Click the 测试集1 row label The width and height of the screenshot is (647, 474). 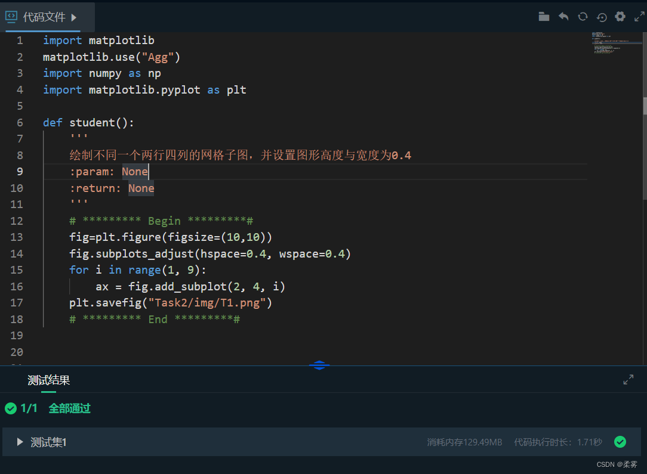click(48, 442)
